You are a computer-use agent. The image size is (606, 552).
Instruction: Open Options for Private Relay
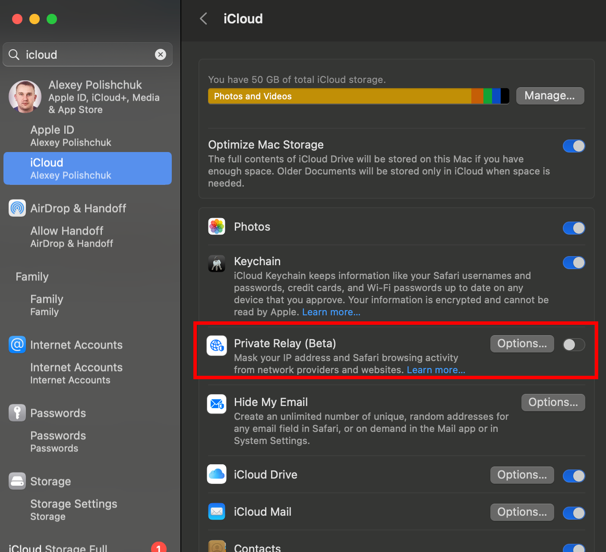(522, 343)
